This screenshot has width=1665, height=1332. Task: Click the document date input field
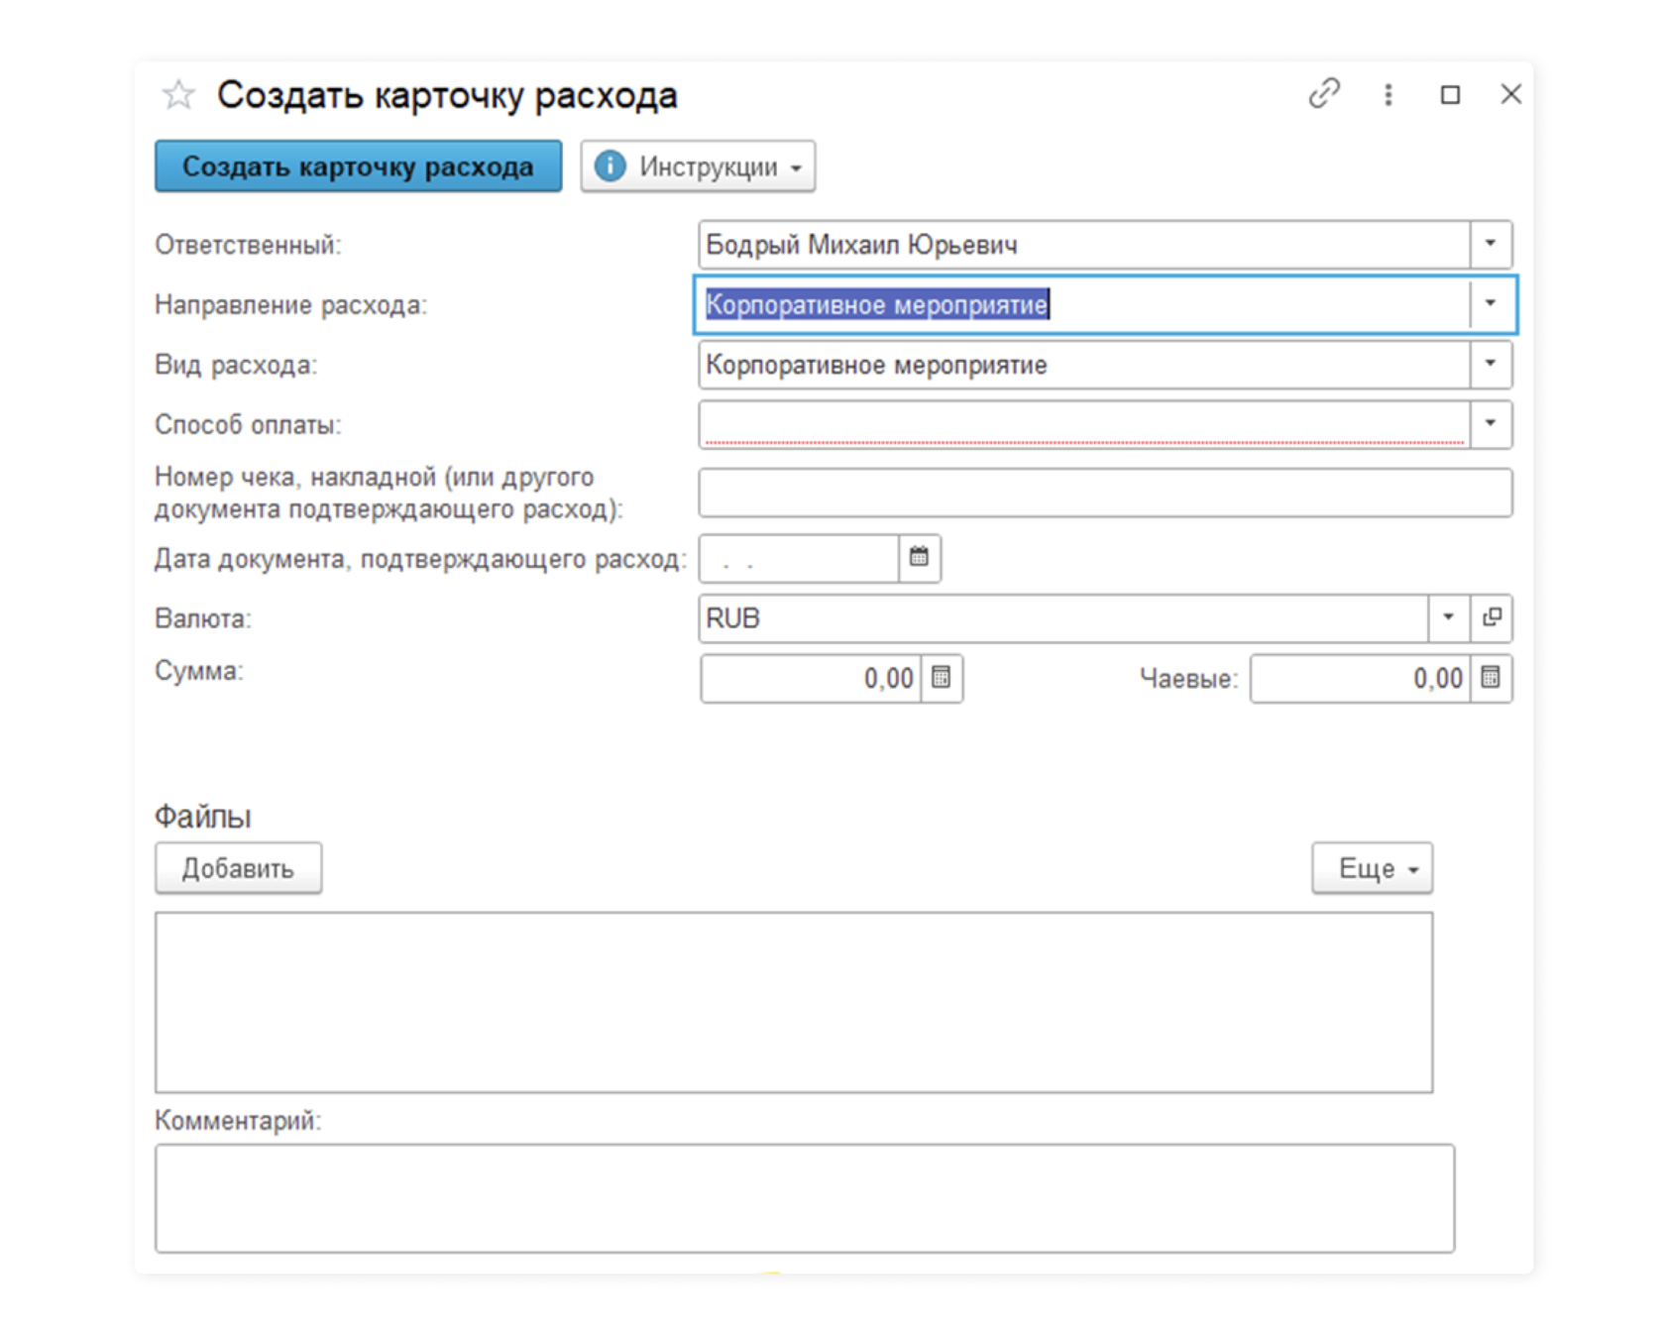pyautogui.click(x=800, y=559)
